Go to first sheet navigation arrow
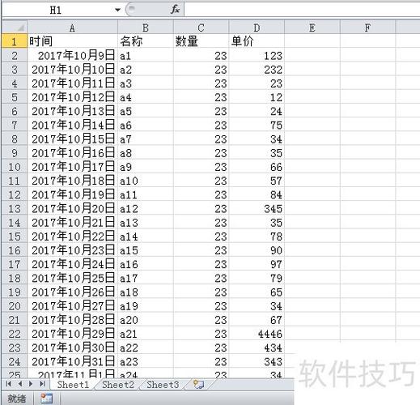The image size is (420, 405). (x=8, y=384)
